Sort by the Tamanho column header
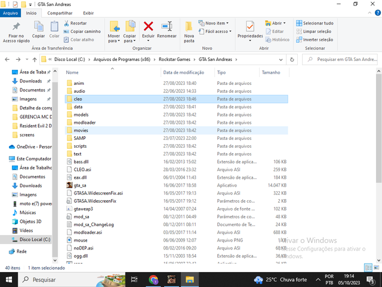The image size is (382, 287). [271, 72]
